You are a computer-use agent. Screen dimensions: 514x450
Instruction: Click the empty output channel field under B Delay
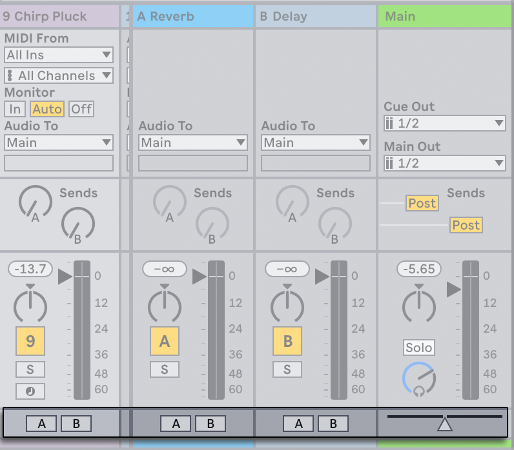pos(316,163)
